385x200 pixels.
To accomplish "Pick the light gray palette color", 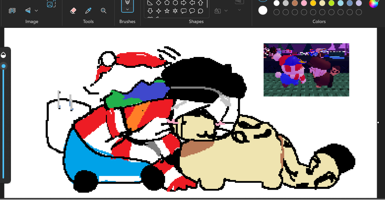I will pyautogui.click(x=285, y=3).
